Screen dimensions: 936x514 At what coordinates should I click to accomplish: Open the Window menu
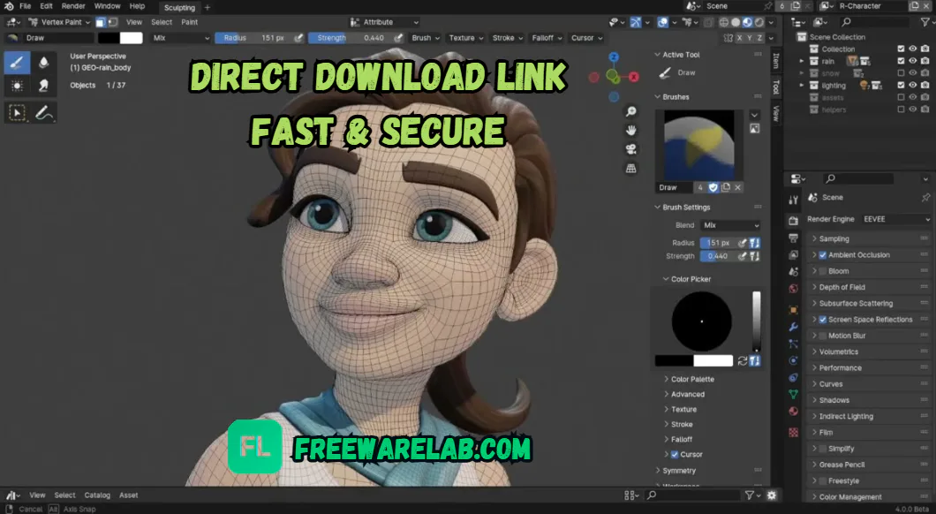[x=107, y=6]
